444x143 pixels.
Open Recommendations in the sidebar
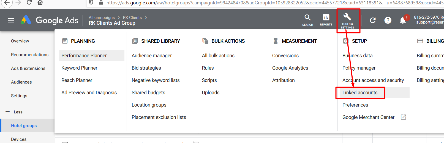(30, 55)
